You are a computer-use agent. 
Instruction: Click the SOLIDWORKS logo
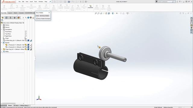coord(9,2)
